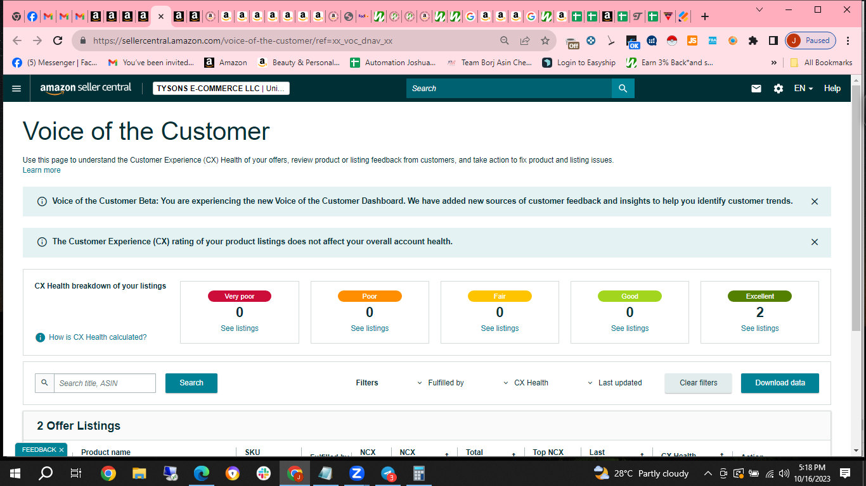The image size is (866, 486).
Task: Click the Amazon Seller Central logo
Action: pos(86,88)
